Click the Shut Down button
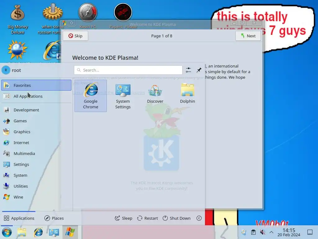This screenshot has height=239, width=318. point(177,218)
